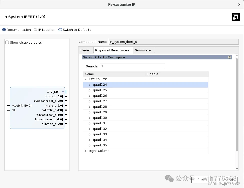Click the Documentation link
Screen dimensions: 244x188
pos(19,30)
